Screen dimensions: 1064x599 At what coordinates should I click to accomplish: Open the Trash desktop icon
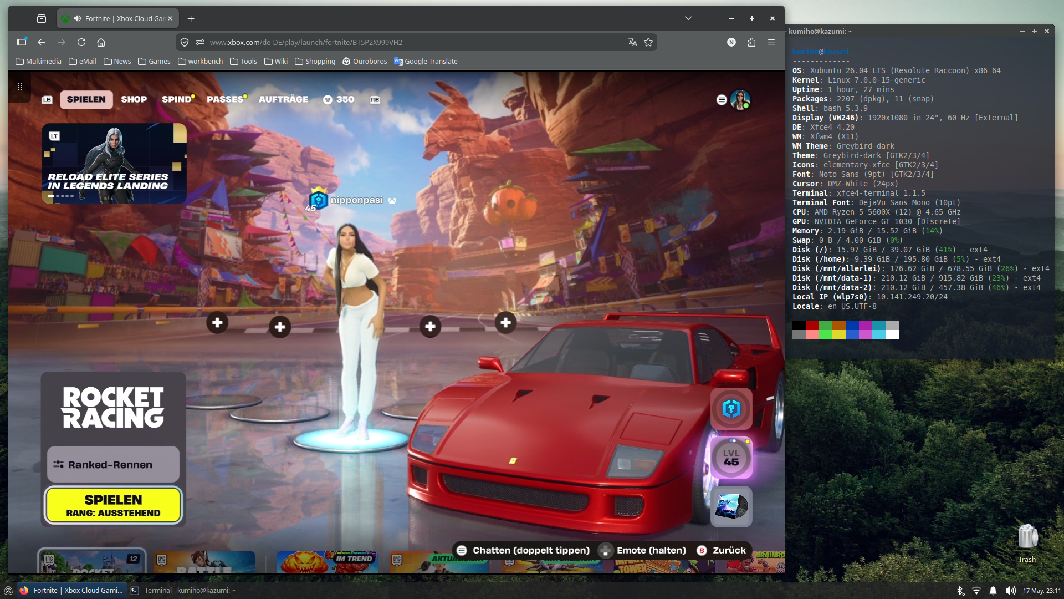point(1027,542)
